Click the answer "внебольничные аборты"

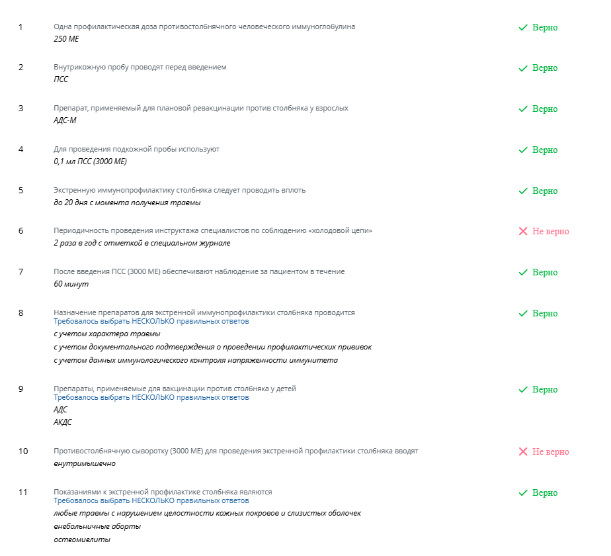pyautogui.click(x=97, y=527)
